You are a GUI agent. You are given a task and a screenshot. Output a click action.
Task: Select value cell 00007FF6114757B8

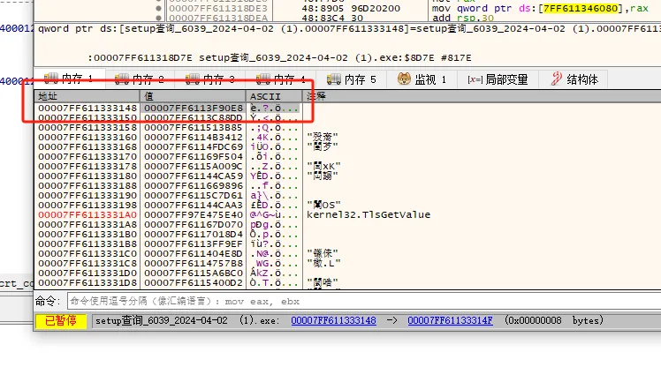pos(194,264)
